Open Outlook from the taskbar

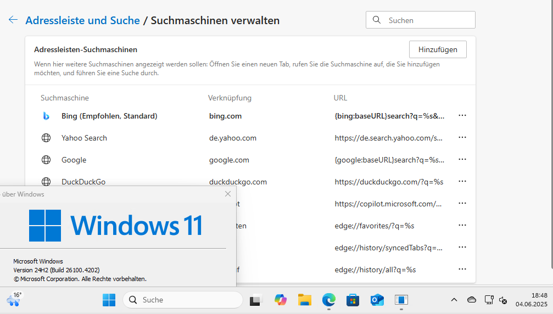pos(377,300)
